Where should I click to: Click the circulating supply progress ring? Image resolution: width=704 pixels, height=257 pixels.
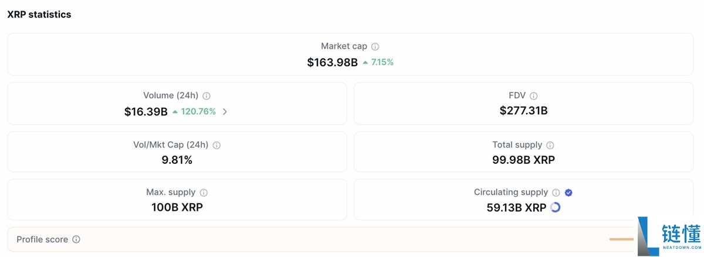[x=555, y=207]
